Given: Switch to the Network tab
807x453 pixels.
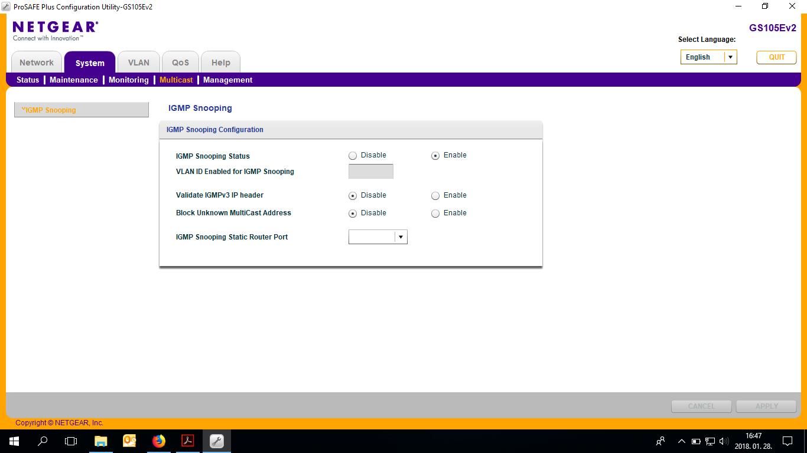Looking at the screenshot, I should pyautogui.click(x=37, y=63).
